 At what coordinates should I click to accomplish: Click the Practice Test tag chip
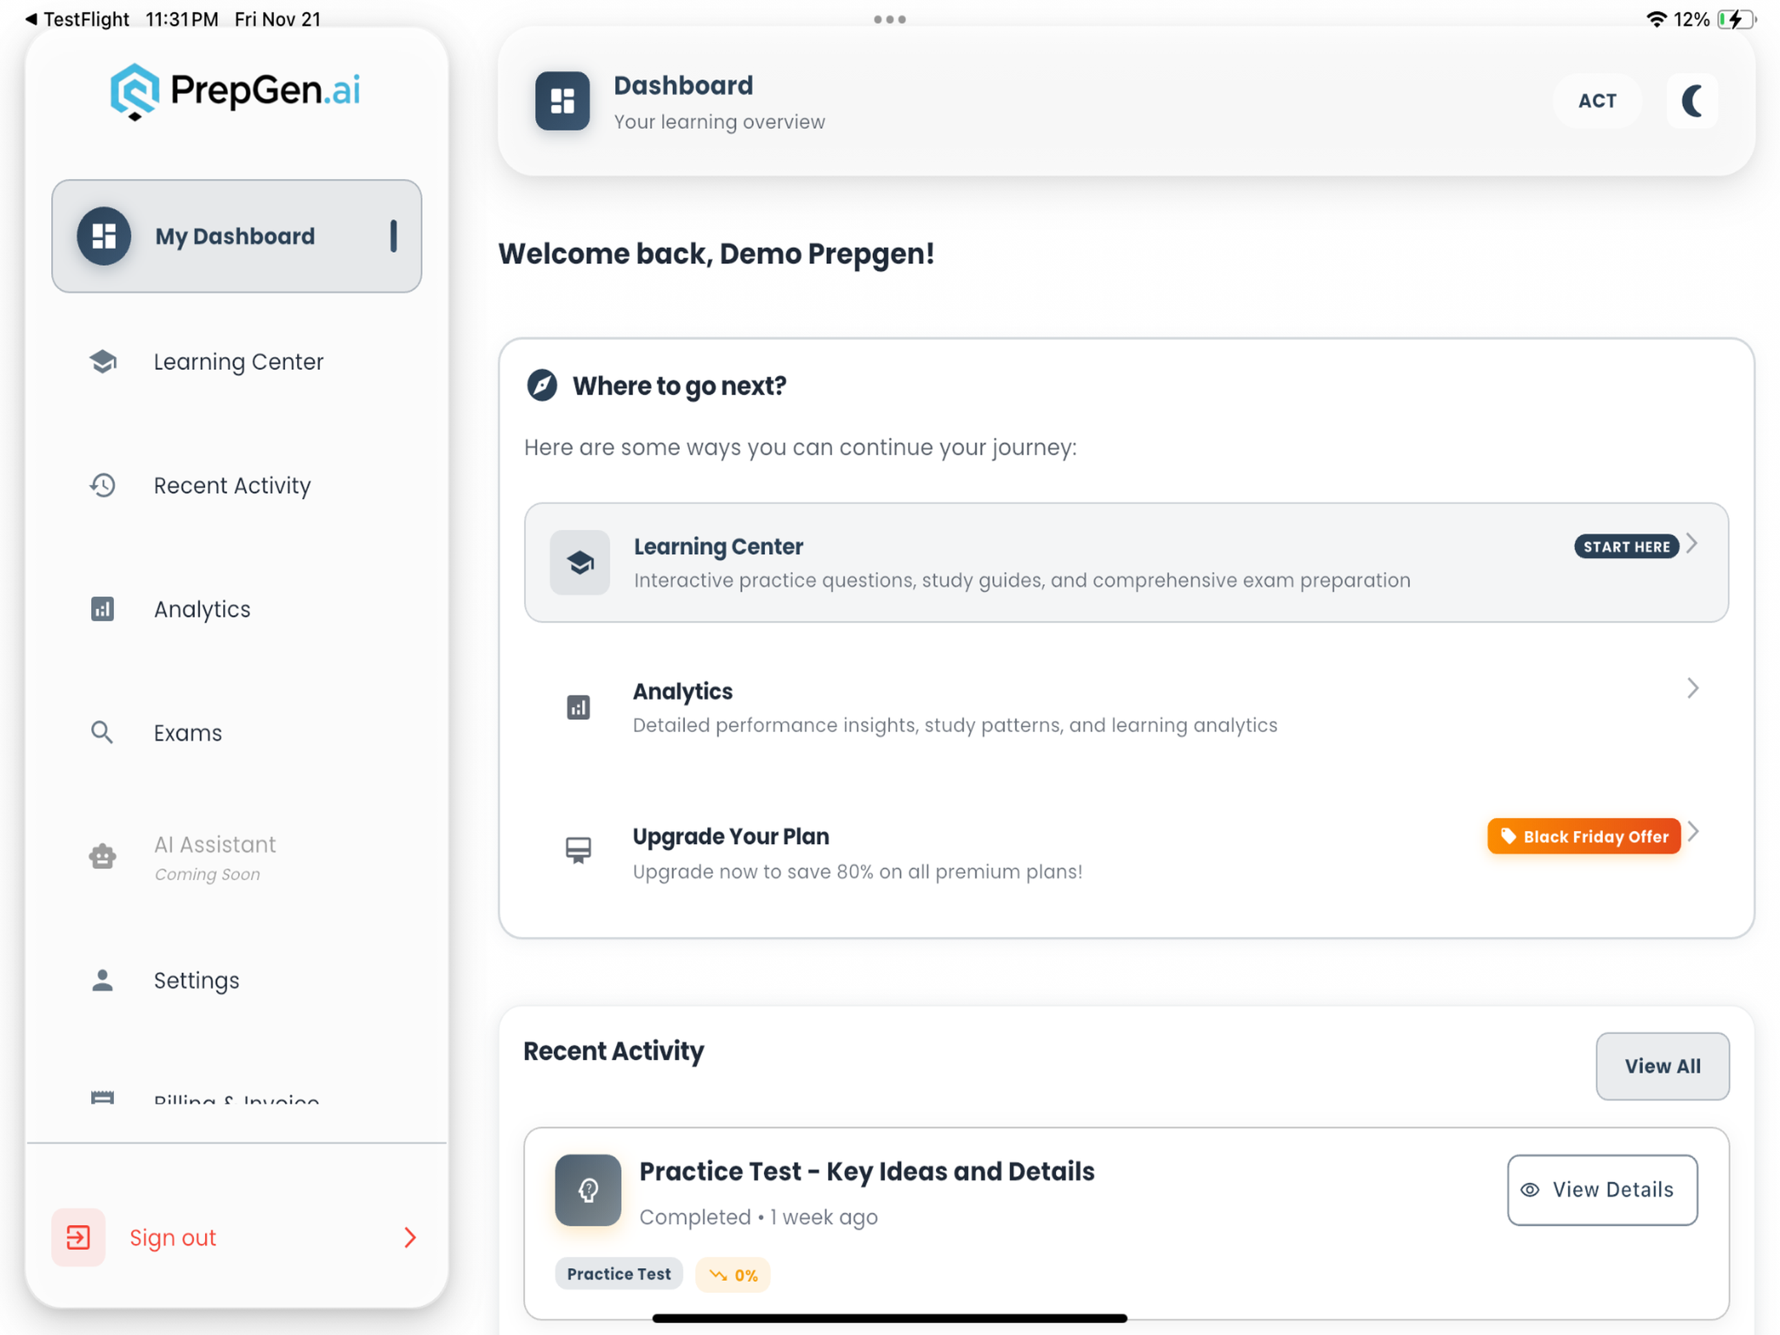[619, 1274]
